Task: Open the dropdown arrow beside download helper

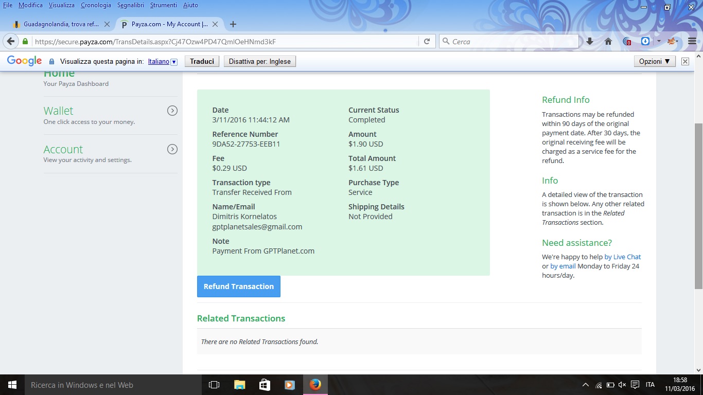Action: [659, 41]
